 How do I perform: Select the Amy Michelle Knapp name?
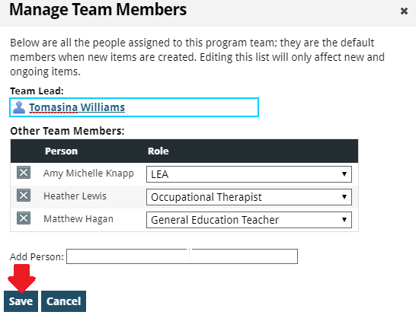pyautogui.click(x=88, y=173)
